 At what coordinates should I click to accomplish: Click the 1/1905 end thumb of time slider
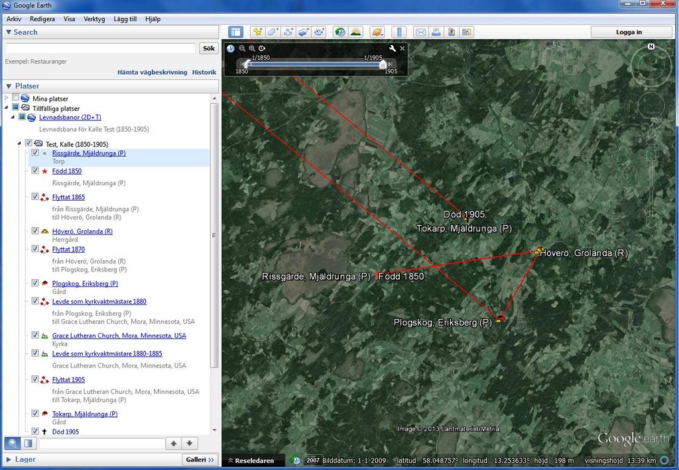coord(383,64)
